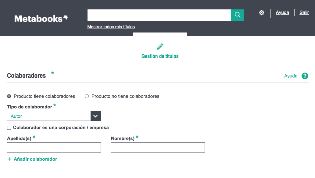
Task: Click the top search text box
Action: tap(159, 15)
